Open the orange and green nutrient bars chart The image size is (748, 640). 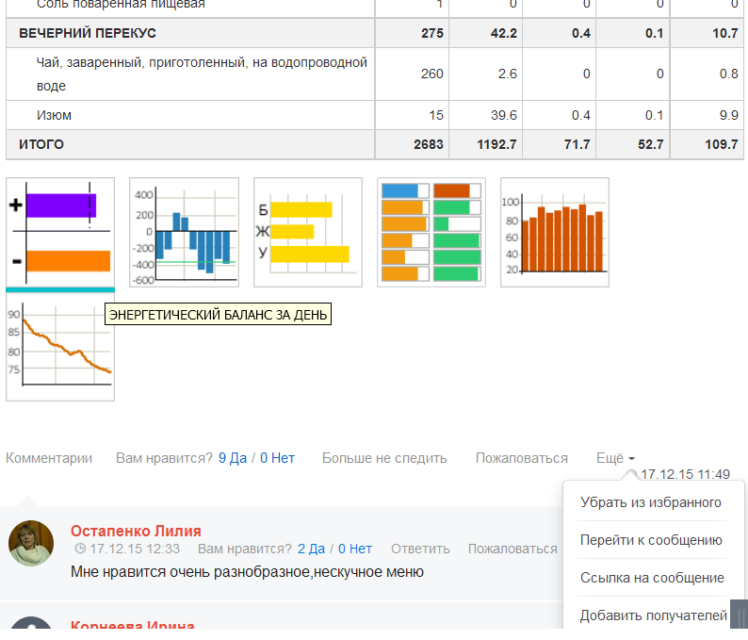coord(431,232)
